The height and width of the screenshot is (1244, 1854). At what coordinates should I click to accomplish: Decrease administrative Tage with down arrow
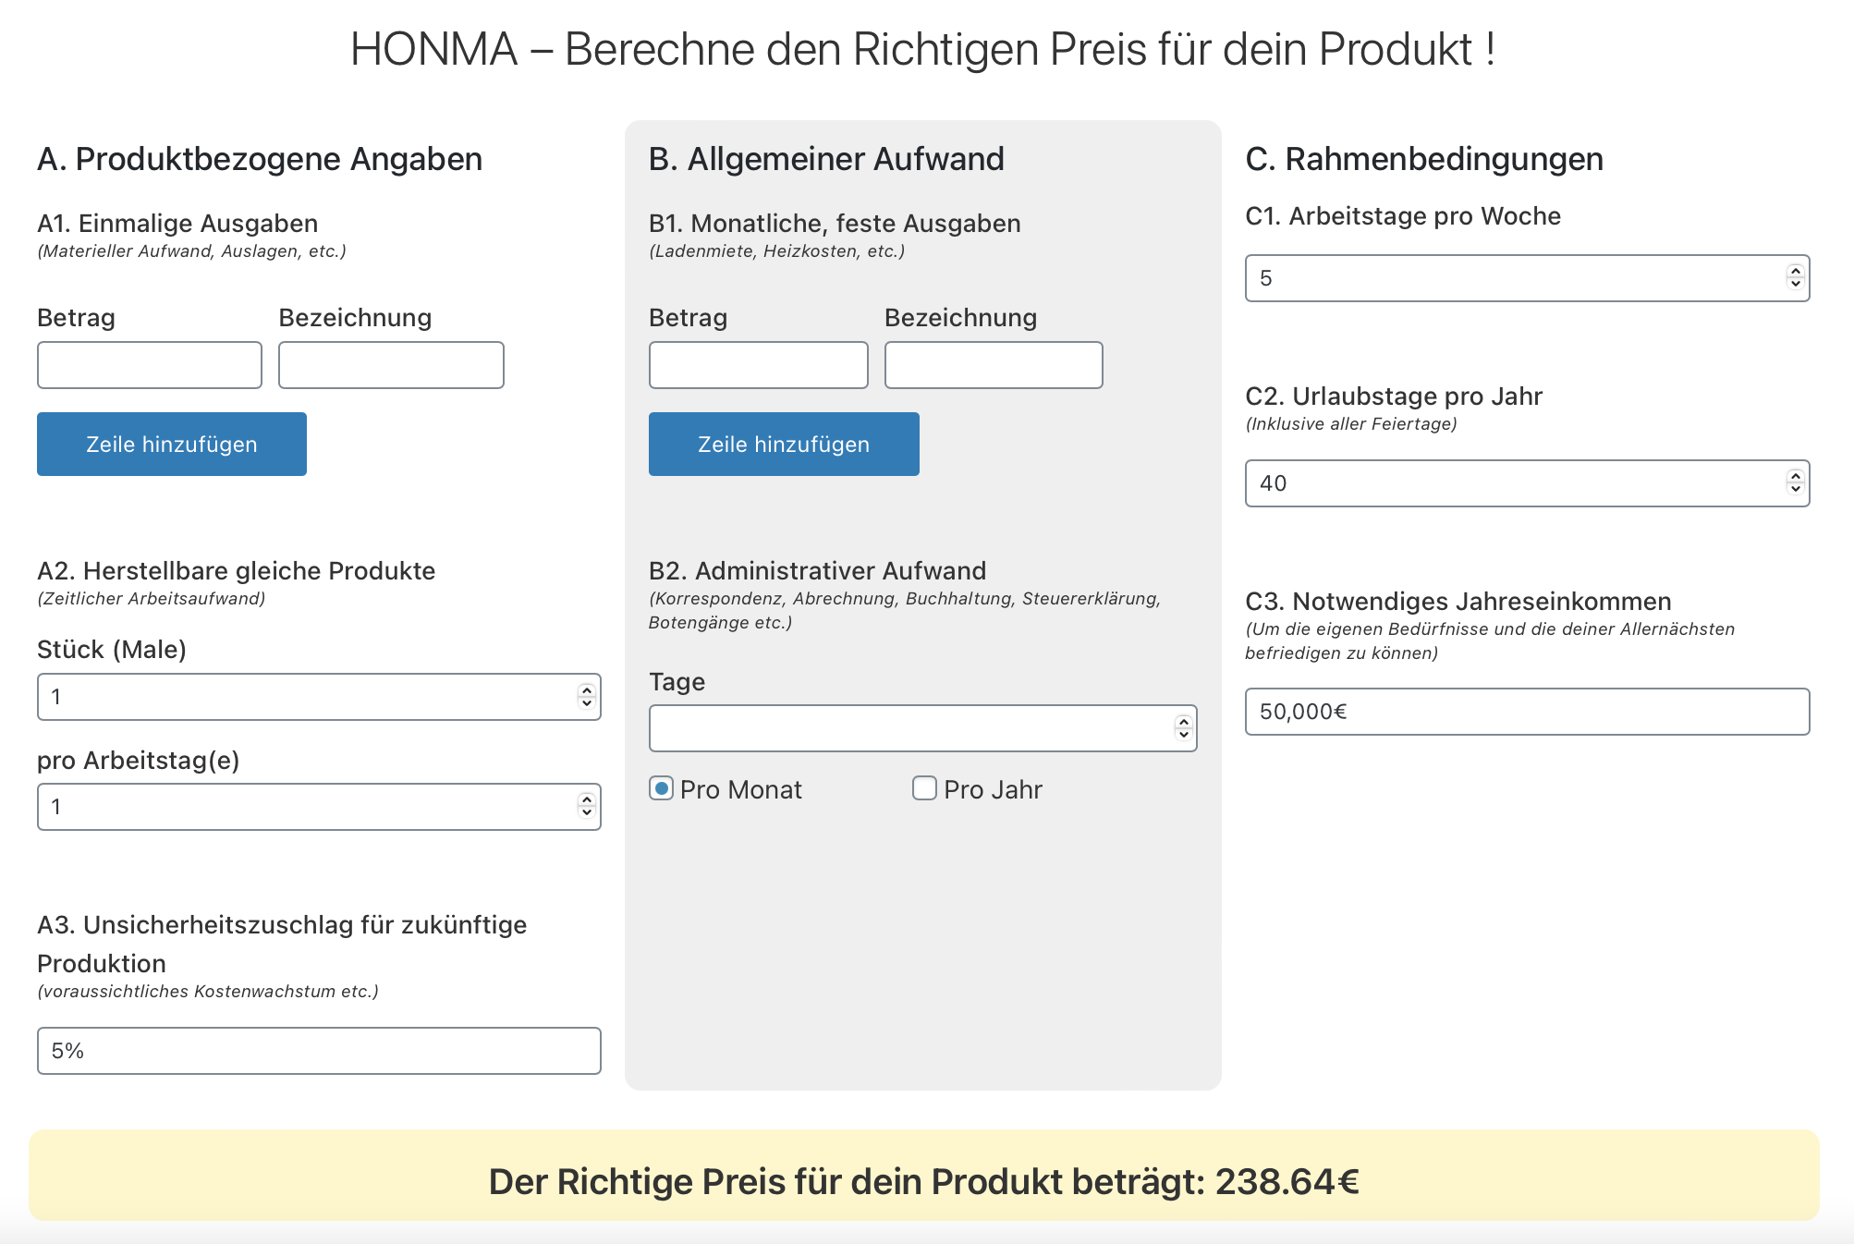click(1183, 734)
